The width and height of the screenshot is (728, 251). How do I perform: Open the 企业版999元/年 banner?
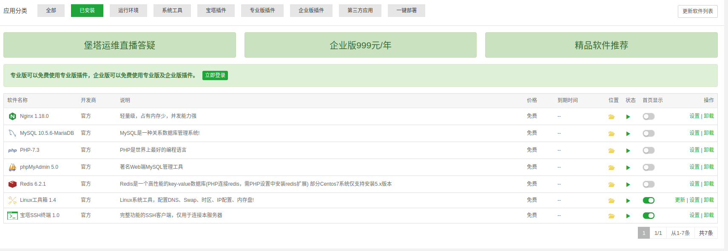[x=361, y=45]
